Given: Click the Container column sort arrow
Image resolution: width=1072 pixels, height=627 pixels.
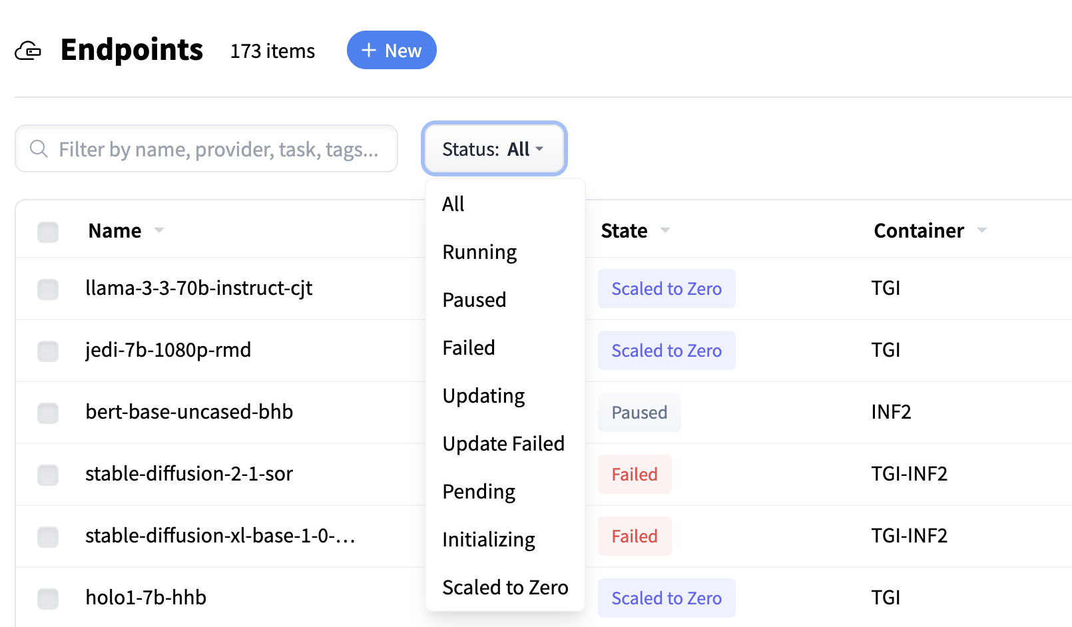Looking at the screenshot, I should [982, 230].
